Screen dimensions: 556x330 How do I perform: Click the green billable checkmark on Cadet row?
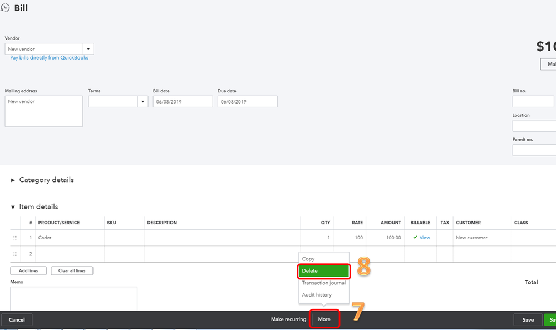[415, 237]
